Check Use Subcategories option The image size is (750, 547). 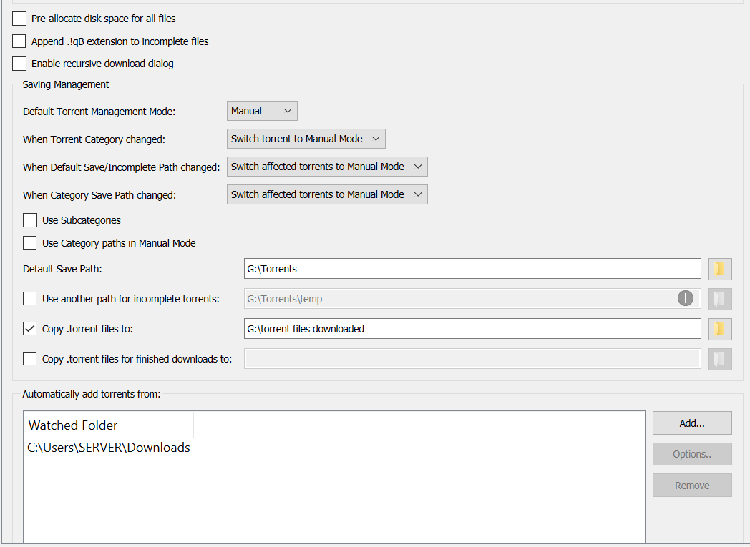coord(29,220)
